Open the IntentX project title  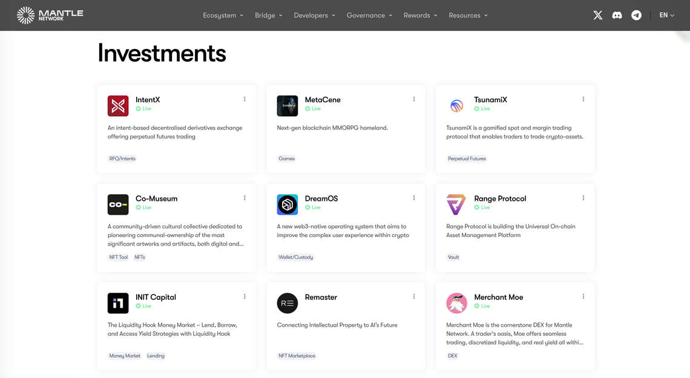click(148, 100)
